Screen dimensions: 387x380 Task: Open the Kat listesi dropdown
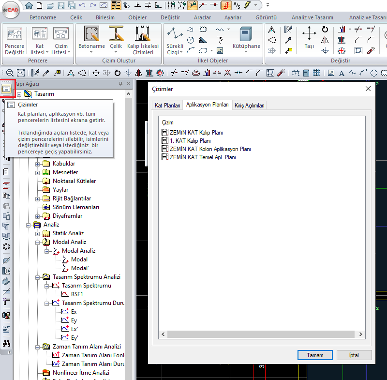tap(40, 41)
